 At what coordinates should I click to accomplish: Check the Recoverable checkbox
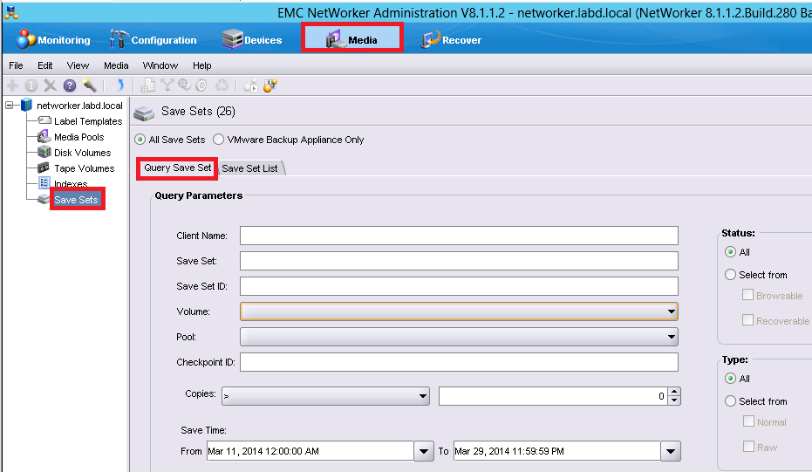pos(747,320)
